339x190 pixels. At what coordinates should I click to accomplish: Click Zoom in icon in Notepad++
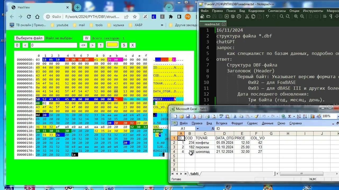click(296, 16)
